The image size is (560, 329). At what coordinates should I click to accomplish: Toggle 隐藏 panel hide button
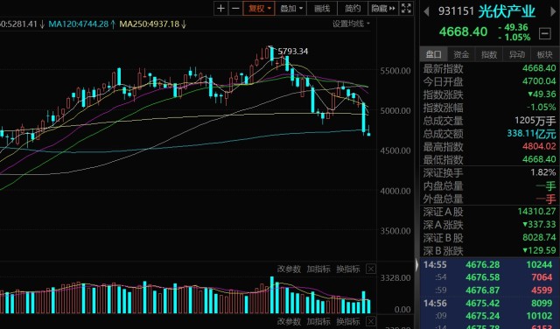point(383,8)
